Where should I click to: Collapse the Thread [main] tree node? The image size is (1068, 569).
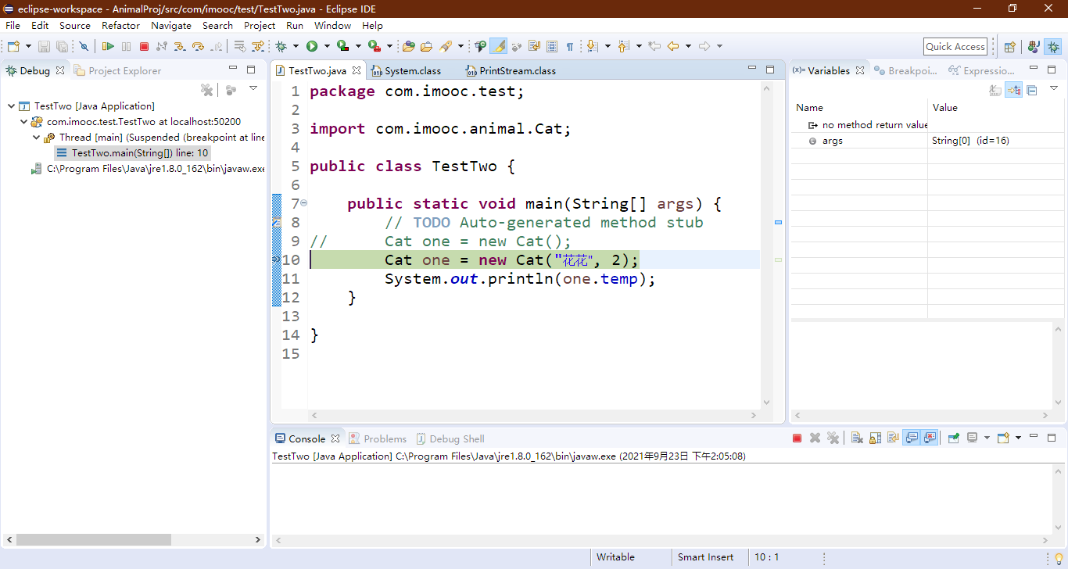[x=37, y=138]
